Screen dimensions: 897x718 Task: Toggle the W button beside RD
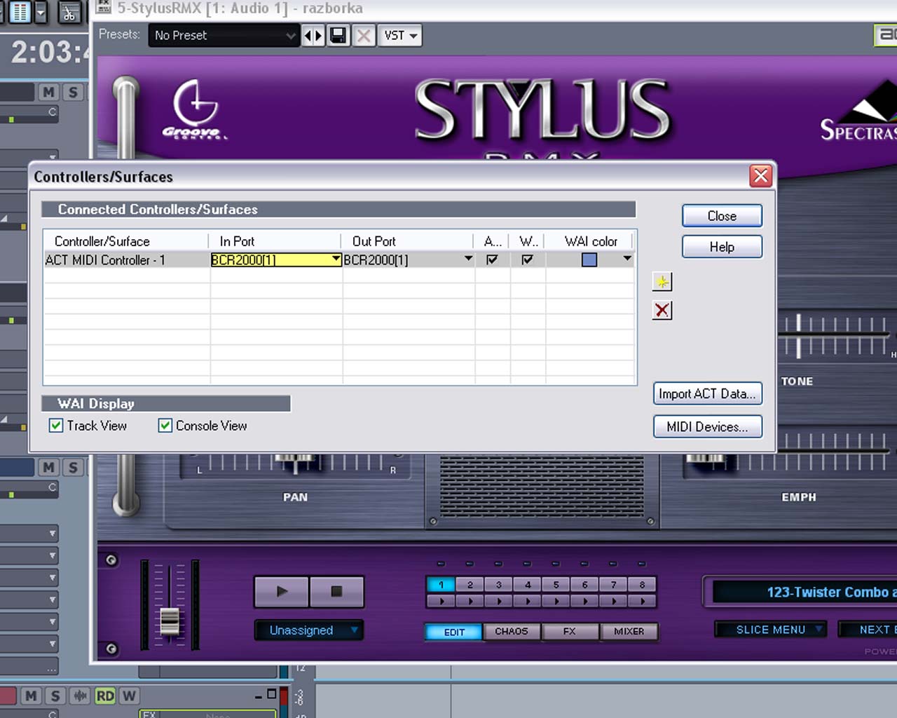click(129, 696)
